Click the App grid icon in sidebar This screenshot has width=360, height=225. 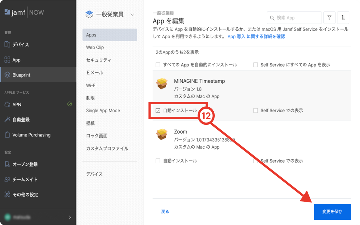click(7, 60)
